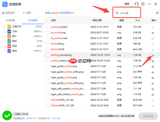This screenshot has width=160, height=122.
Task: Sort by the 名称 column header
Action: (x=54, y=20)
